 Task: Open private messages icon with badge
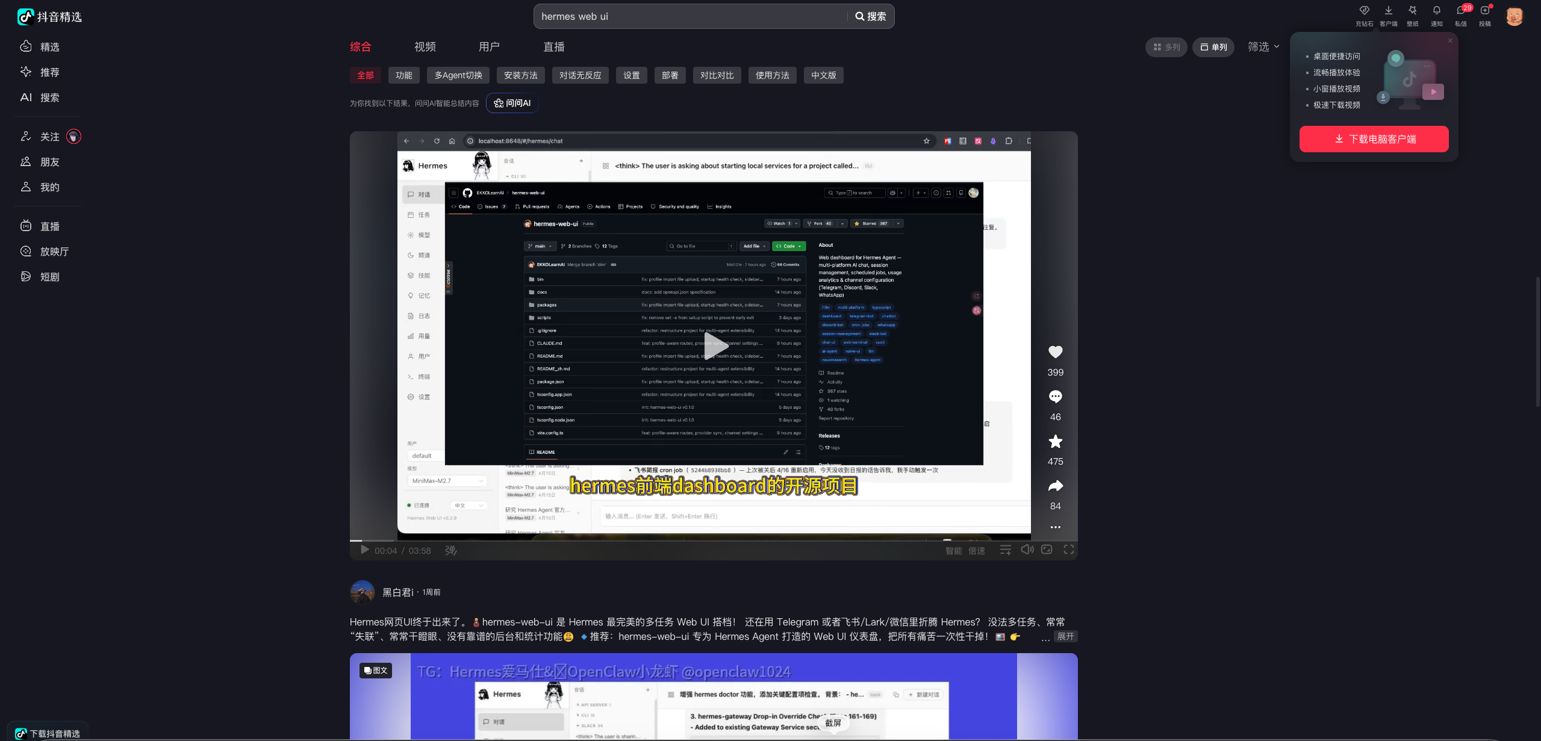click(x=1461, y=11)
